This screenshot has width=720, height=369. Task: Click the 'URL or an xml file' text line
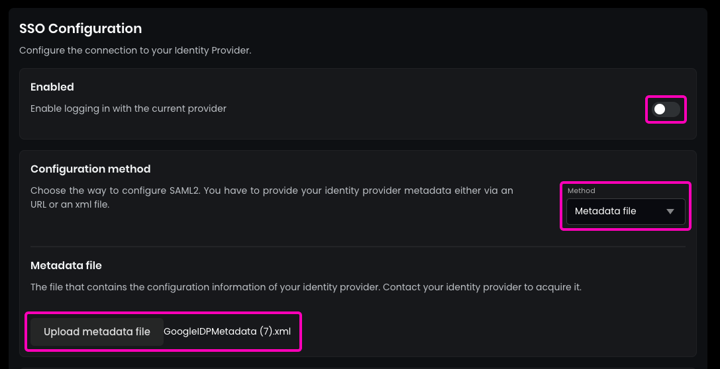click(x=70, y=205)
